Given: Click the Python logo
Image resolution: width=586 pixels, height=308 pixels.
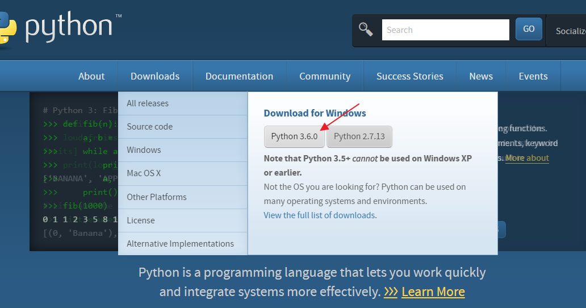Looking at the screenshot, I should tap(61, 28).
